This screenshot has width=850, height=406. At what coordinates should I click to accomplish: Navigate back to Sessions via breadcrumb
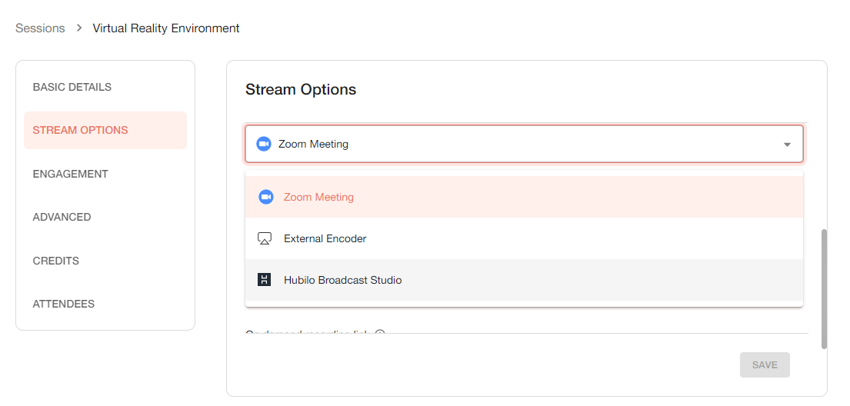(40, 28)
